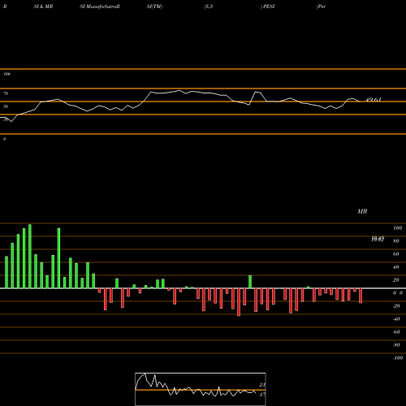406x406 pixels.
Task: Click the -100 label on MR axis
Action: [398, 358]
